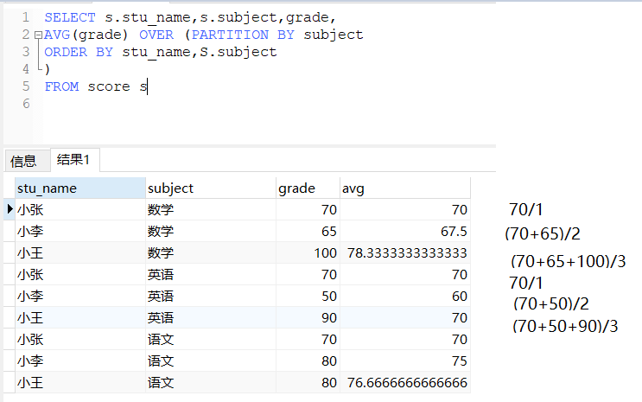Viewport: 642px width, 402px height.
Task: Click the avg cell showing 76.6666666666666
Action: pos(405,382)
